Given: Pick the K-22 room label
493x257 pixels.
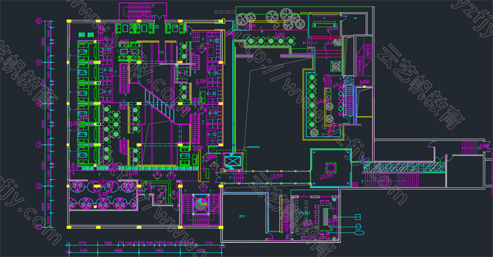Looking at the screenshot, I should coord(107,69).
